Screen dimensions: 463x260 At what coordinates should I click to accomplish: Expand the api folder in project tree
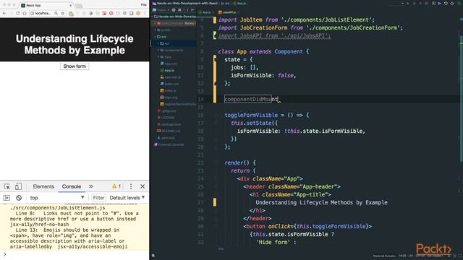tap(159, 43)
